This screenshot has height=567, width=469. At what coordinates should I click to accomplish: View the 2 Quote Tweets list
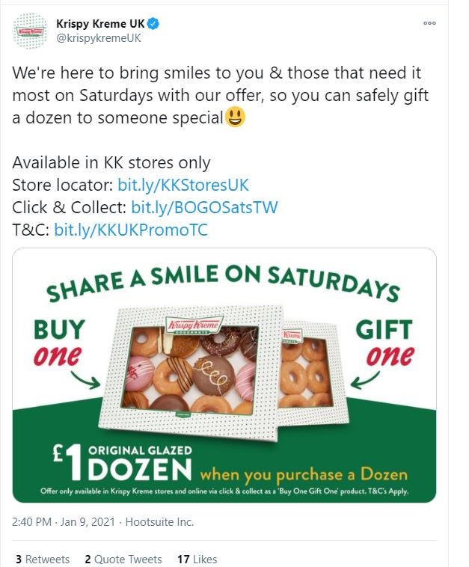(x=123, y=559)
